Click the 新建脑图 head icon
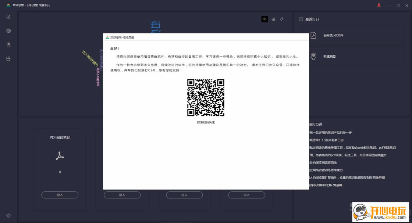 tap(313, 56)
